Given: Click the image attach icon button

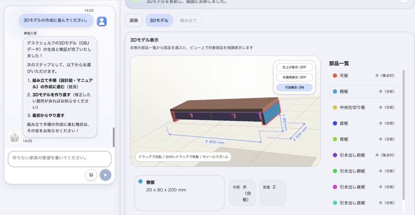Looking at the screenshot, I should [91, 175].
